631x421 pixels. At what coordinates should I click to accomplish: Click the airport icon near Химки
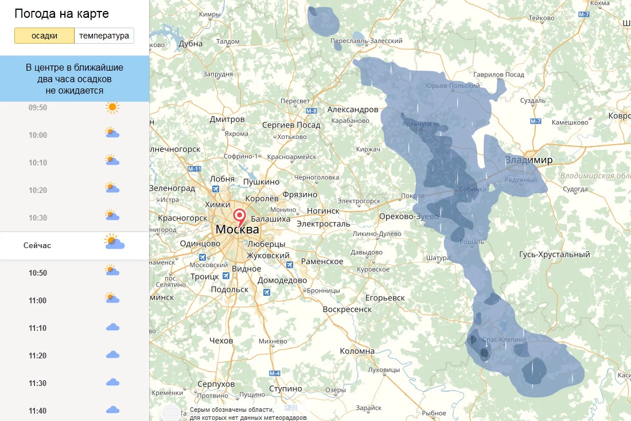pyautogui.click(x=216, y=189)
